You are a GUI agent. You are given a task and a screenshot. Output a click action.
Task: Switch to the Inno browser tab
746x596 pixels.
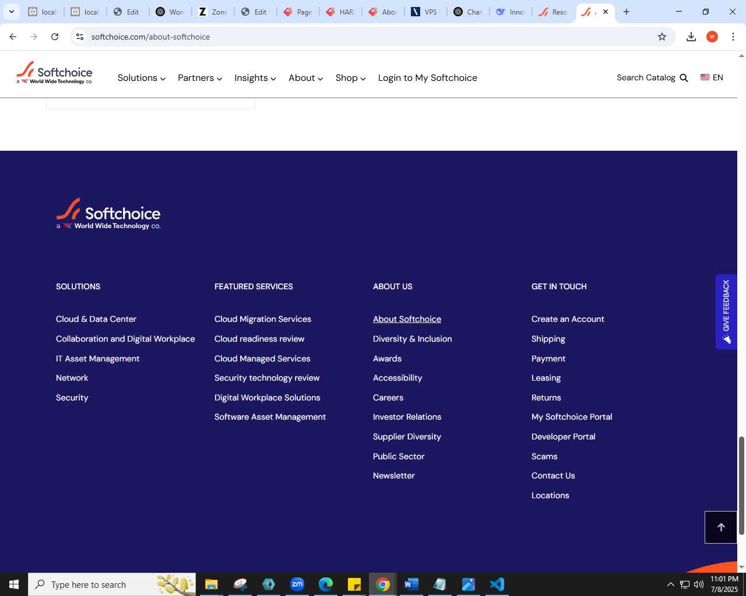(511, 12)
